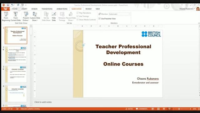The width and height of the screenshot is (200, 113).
Task: Collapse the ribbon arrow
Action: point(199,23)
